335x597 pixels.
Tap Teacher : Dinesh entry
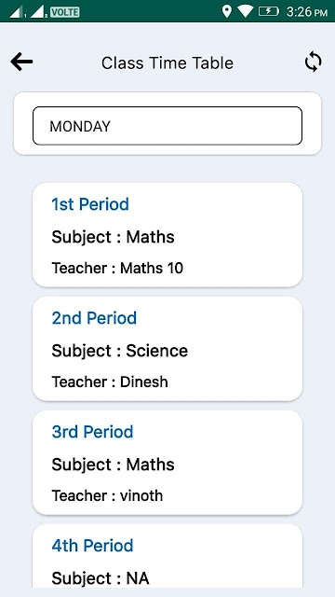tap(110, 382)
